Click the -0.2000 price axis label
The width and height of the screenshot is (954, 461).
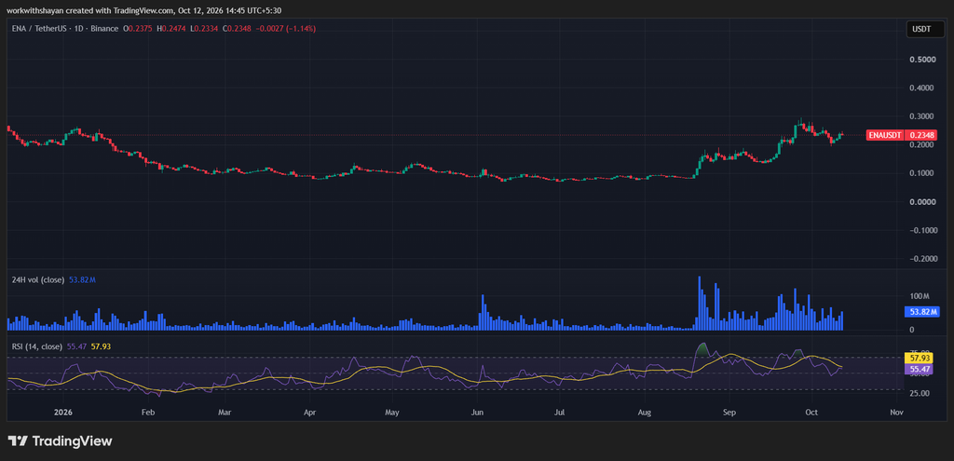point(921,259)
